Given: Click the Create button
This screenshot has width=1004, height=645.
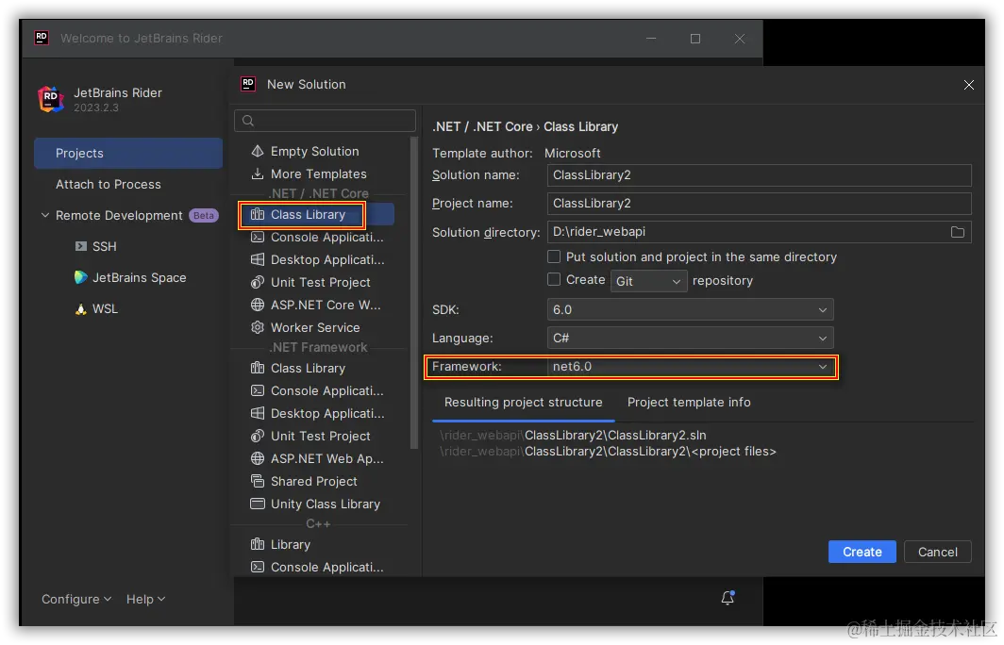Looking at the screenshot, I should point(862,552).
